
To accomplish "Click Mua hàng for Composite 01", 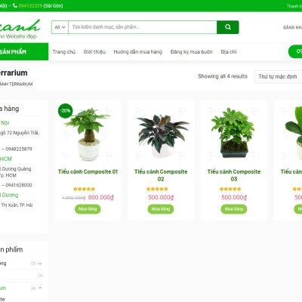I will pyautogui.click(x=88, y=209).
